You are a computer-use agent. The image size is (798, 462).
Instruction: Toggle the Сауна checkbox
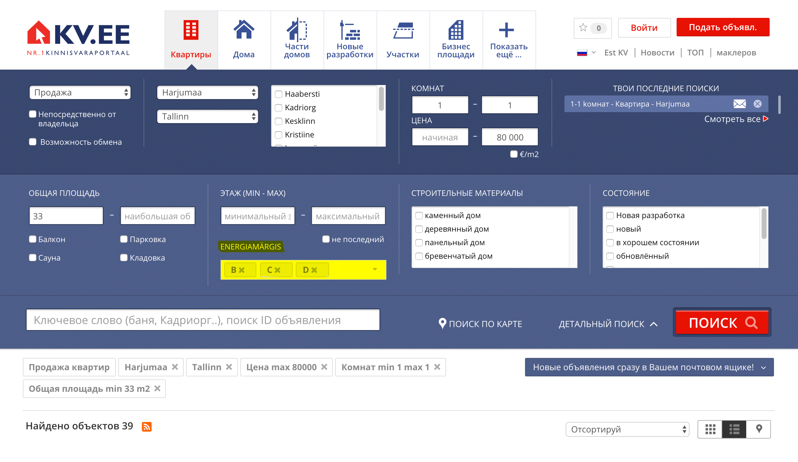[x=33, y=257]
